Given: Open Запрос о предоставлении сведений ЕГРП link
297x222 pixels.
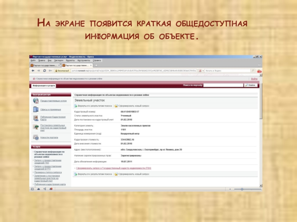Looking at the screenshot, I should [48, 168].
